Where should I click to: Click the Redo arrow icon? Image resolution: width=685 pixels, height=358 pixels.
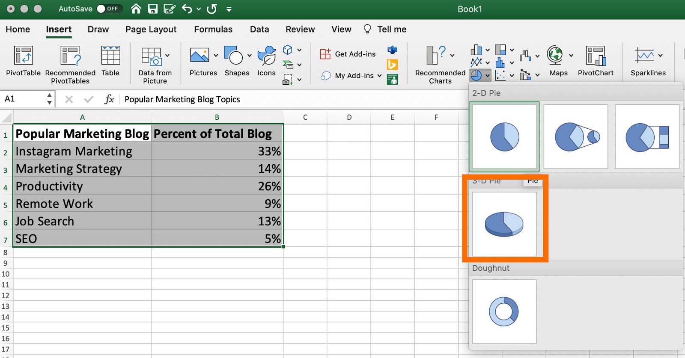click(211, 9)
